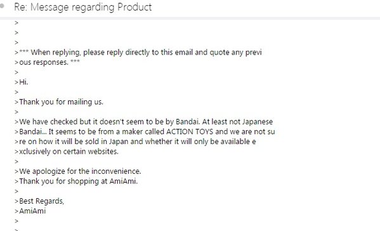This screenshot has height=231, width=380.
Task: Click the quote marker before 'Hi.'
Action: pyautogui.click(x=16, y=82)
